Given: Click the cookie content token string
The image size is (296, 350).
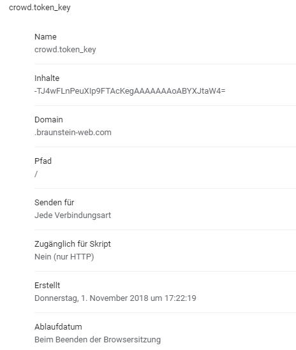Looking at the screenshot, I should pyautogui.click(x=129, y=91).
